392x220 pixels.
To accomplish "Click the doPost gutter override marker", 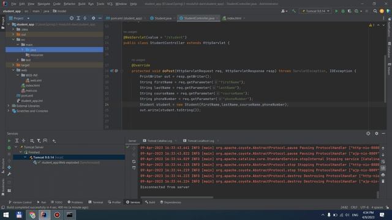I will [111, 71].
